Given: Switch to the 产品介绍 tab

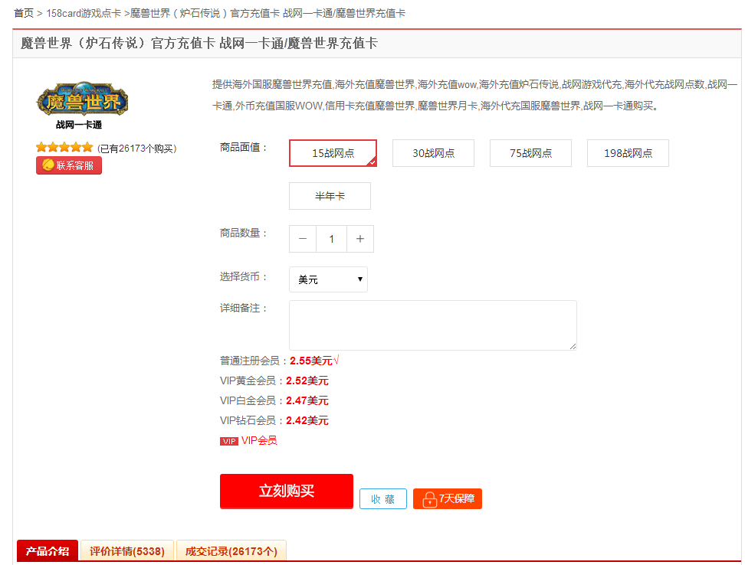Looking at the screenshot, I should tap(48, 550).
